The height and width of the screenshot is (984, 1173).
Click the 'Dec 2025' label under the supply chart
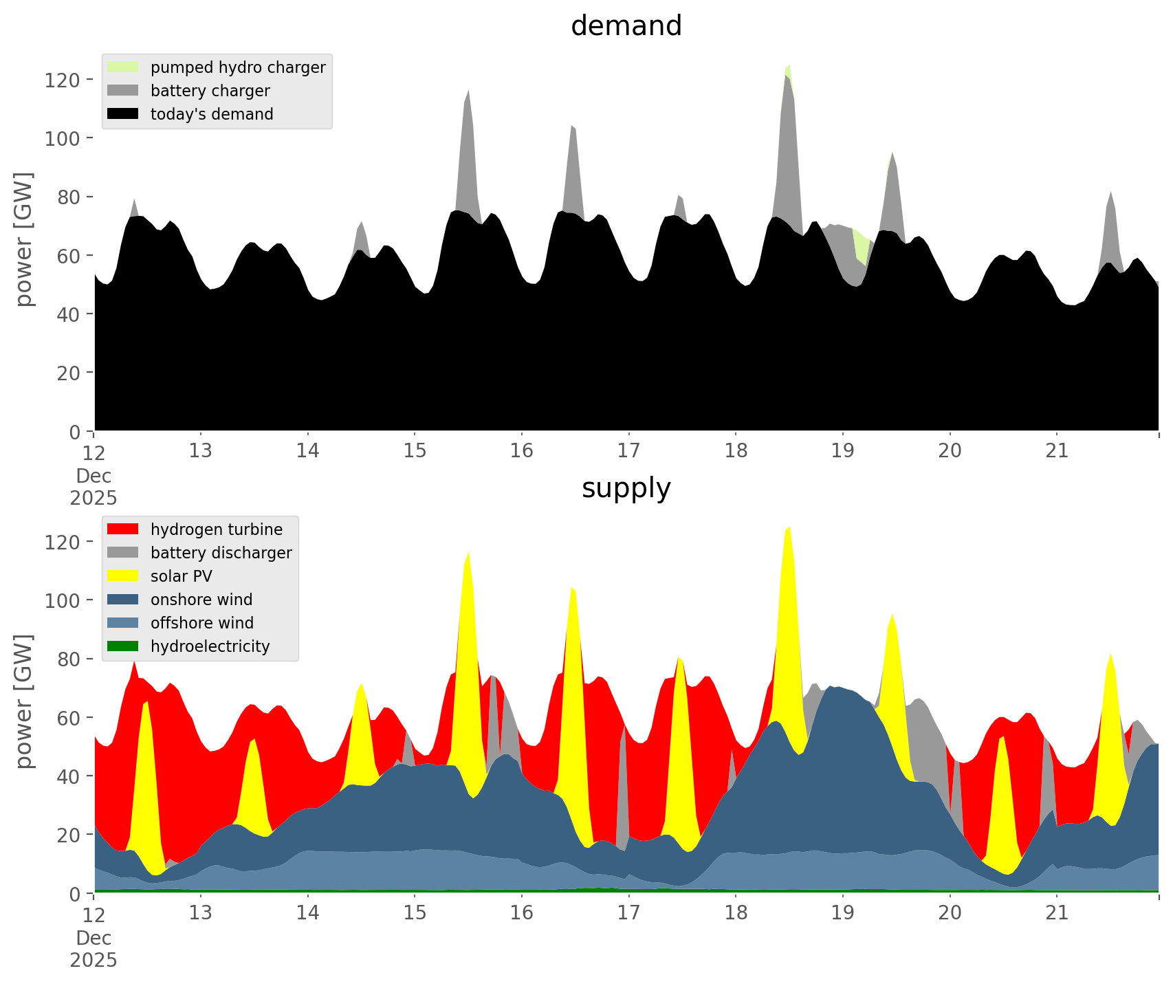[x=94, y=949]
